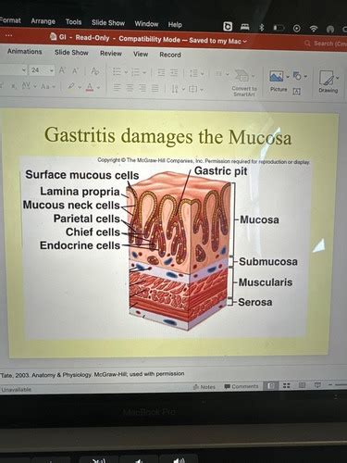Apply a bulleted list

[x=117, y=72]
